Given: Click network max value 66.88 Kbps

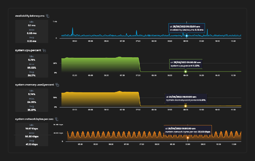Looking at the screenshot, I should [x=32, y=136].
